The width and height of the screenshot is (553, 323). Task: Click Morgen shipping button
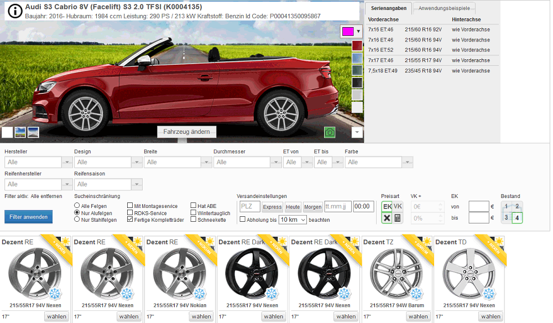(x=313, y=207)
